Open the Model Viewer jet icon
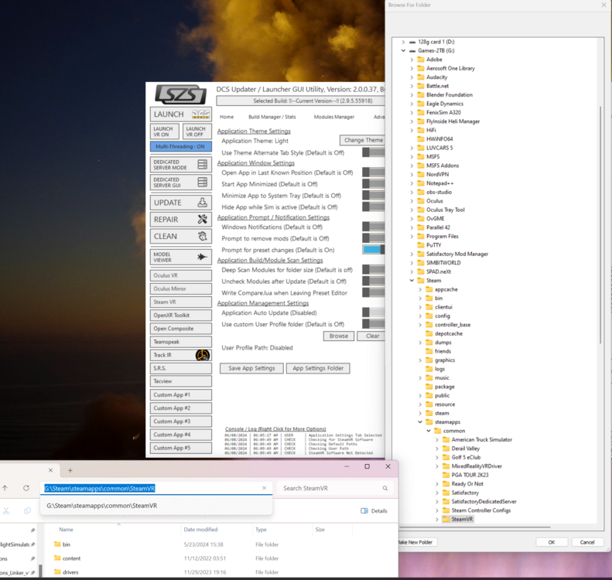 202,257
